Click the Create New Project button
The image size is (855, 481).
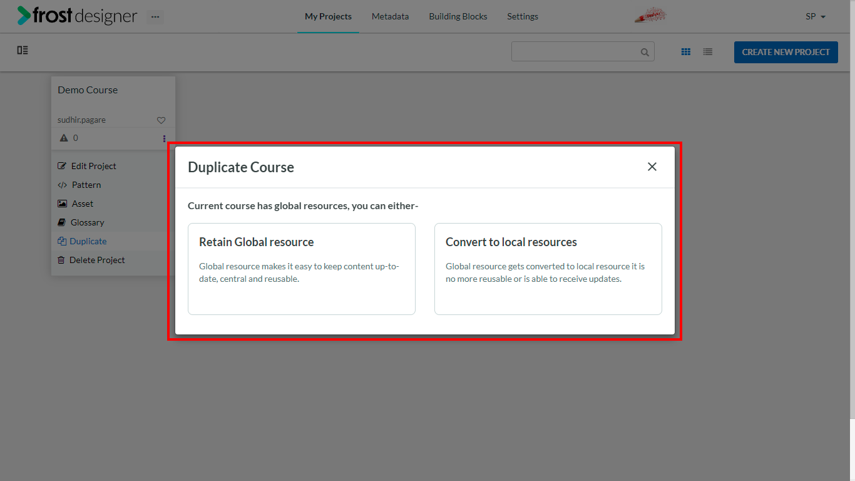coord(786,52)
